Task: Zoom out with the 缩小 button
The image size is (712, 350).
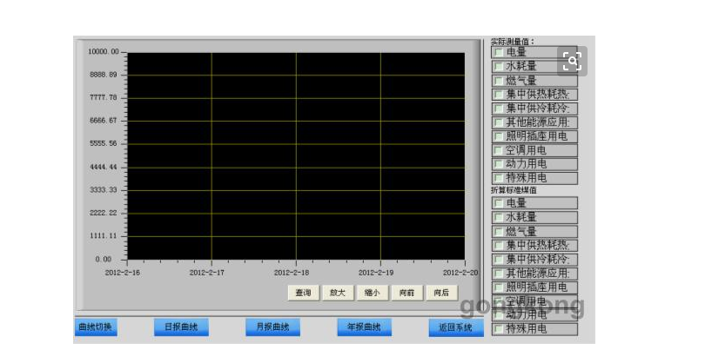Action: coord(373,293)
